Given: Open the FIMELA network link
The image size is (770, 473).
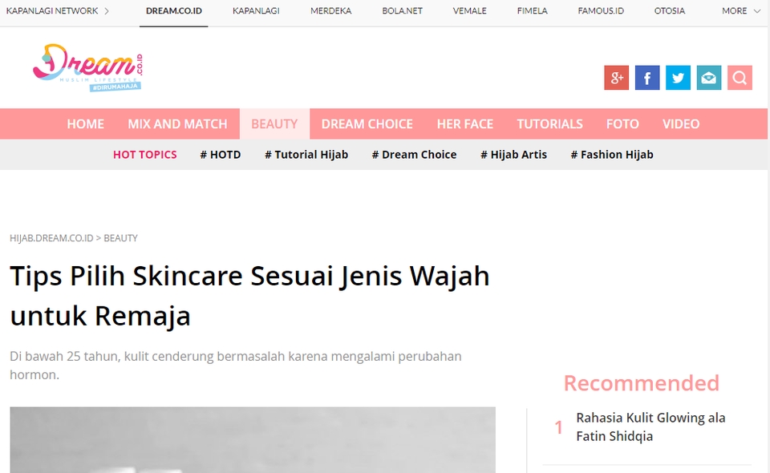Looking at the screenshot, I should point(533,10).
